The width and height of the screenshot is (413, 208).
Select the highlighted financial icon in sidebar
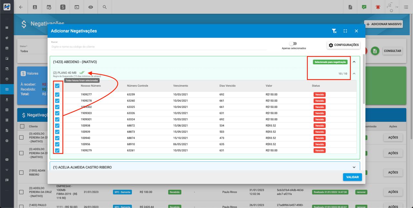pos(7,89)
